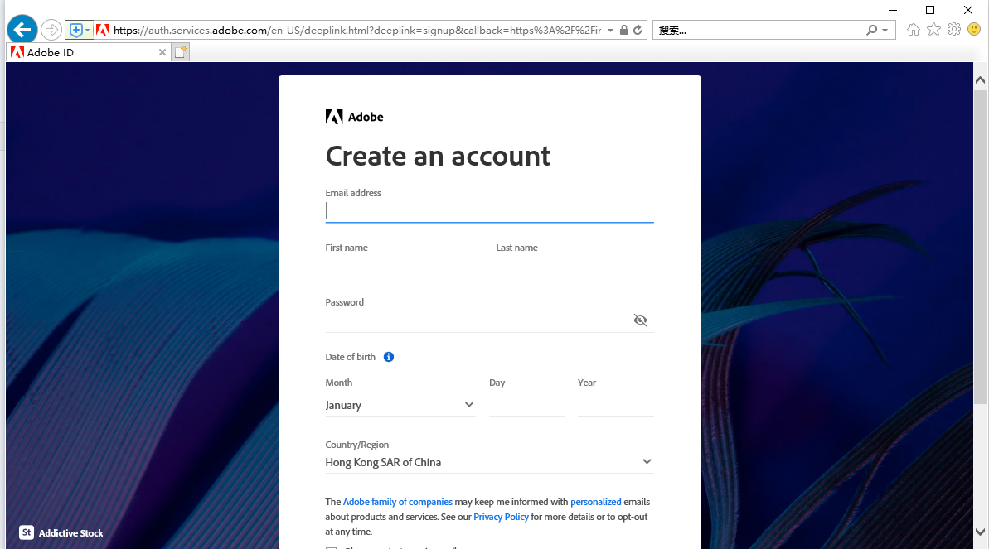
Task: Open the Addictive Stock credit link
Action: pos(70,533)
